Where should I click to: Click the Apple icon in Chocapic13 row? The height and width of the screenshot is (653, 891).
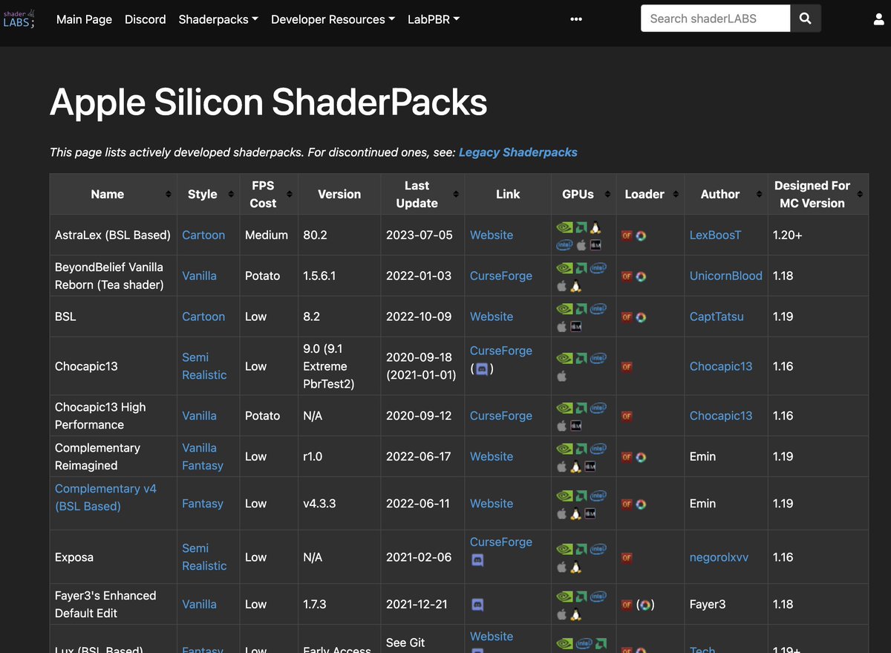pyautogui.click(x=561, y=376)
